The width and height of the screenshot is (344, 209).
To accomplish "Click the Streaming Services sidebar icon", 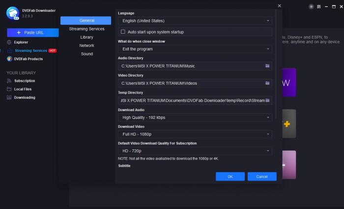I will coord(10,51).
